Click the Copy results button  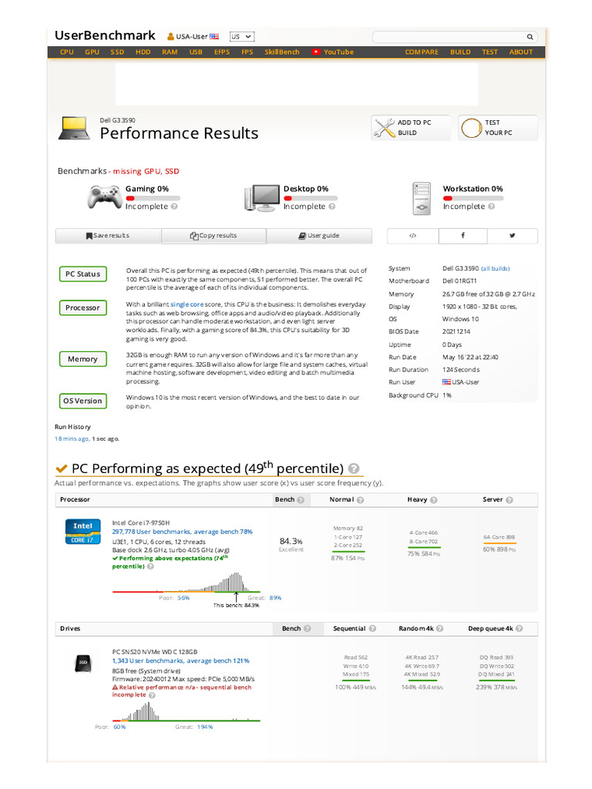click(214, 236)
